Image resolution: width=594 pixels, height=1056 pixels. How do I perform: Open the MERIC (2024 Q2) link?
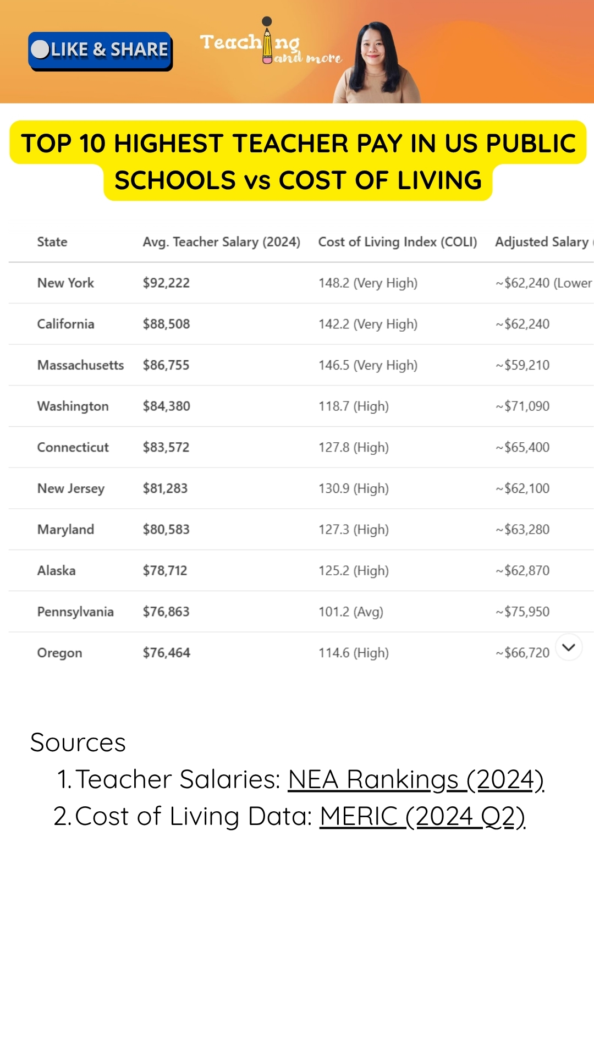pos(422,817)
